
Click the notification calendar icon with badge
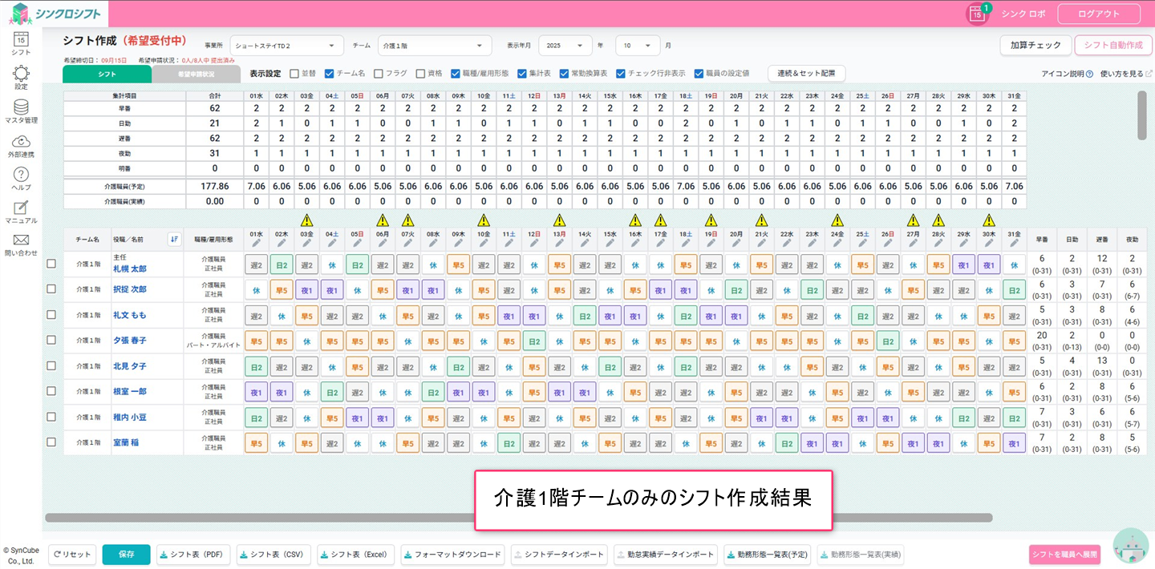[976, 14]
